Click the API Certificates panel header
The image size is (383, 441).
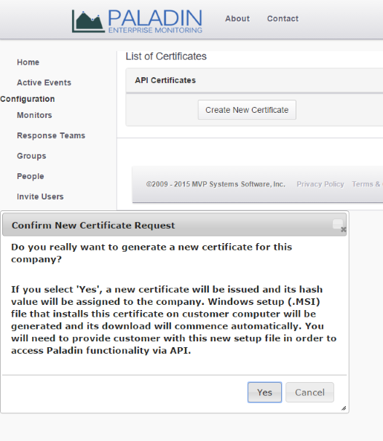pyautogui.click(x=254, y=81)
